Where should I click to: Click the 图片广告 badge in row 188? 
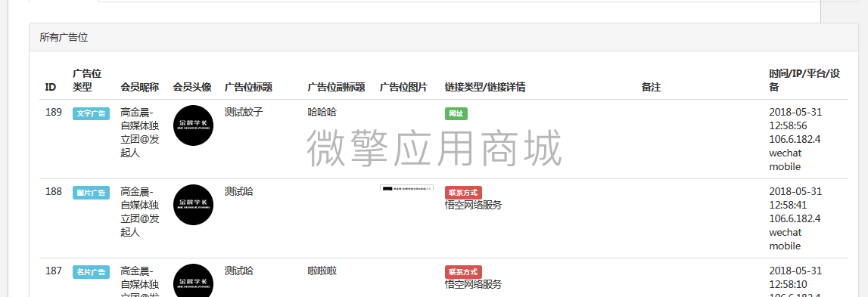click(92, 193)
